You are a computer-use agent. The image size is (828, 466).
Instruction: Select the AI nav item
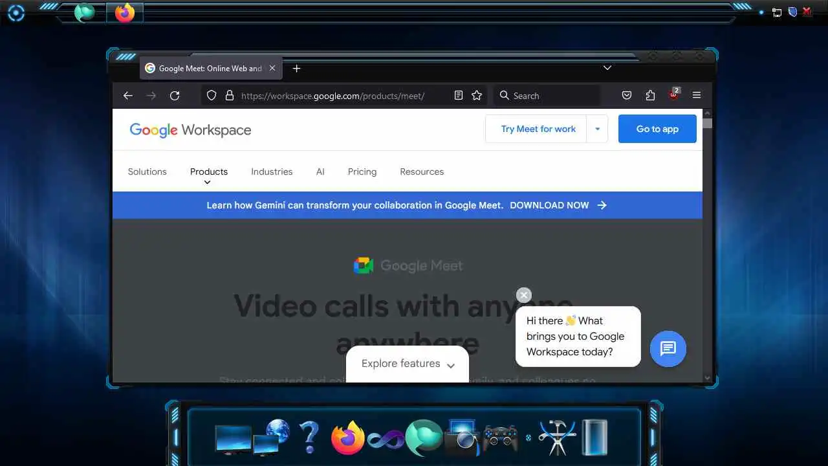click(x=320, y=172)
